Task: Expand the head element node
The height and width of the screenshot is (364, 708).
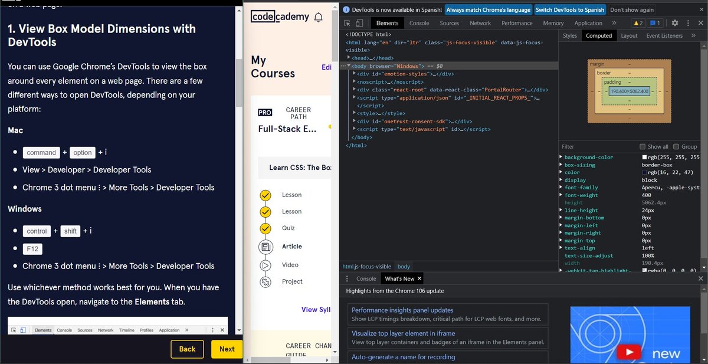Action: pyautogui.click(x=349, y=58)
